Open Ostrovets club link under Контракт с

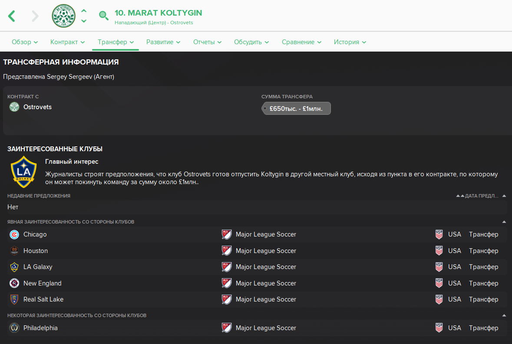(x=37, y=107)
